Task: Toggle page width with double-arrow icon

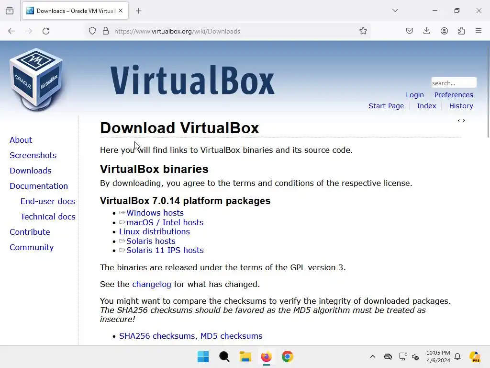Action: point(461,121)
